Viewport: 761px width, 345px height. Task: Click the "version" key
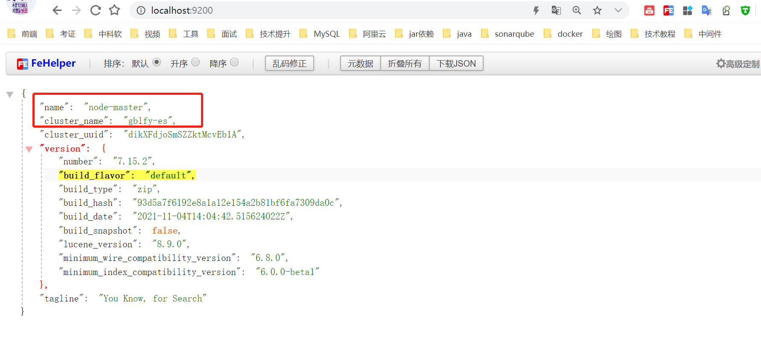62,149
